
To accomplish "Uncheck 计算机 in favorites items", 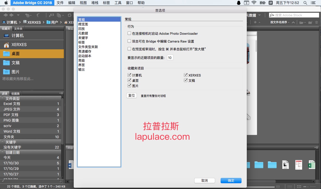I will coord(129,75).
